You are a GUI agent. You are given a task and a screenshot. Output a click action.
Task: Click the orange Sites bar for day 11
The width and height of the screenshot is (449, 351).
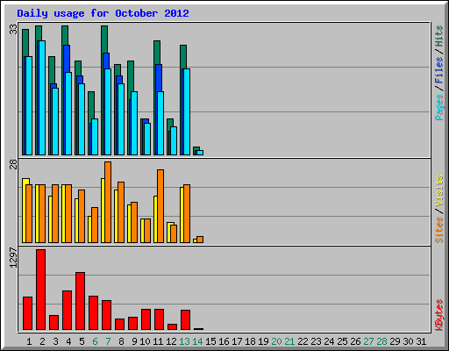point(160,206)
